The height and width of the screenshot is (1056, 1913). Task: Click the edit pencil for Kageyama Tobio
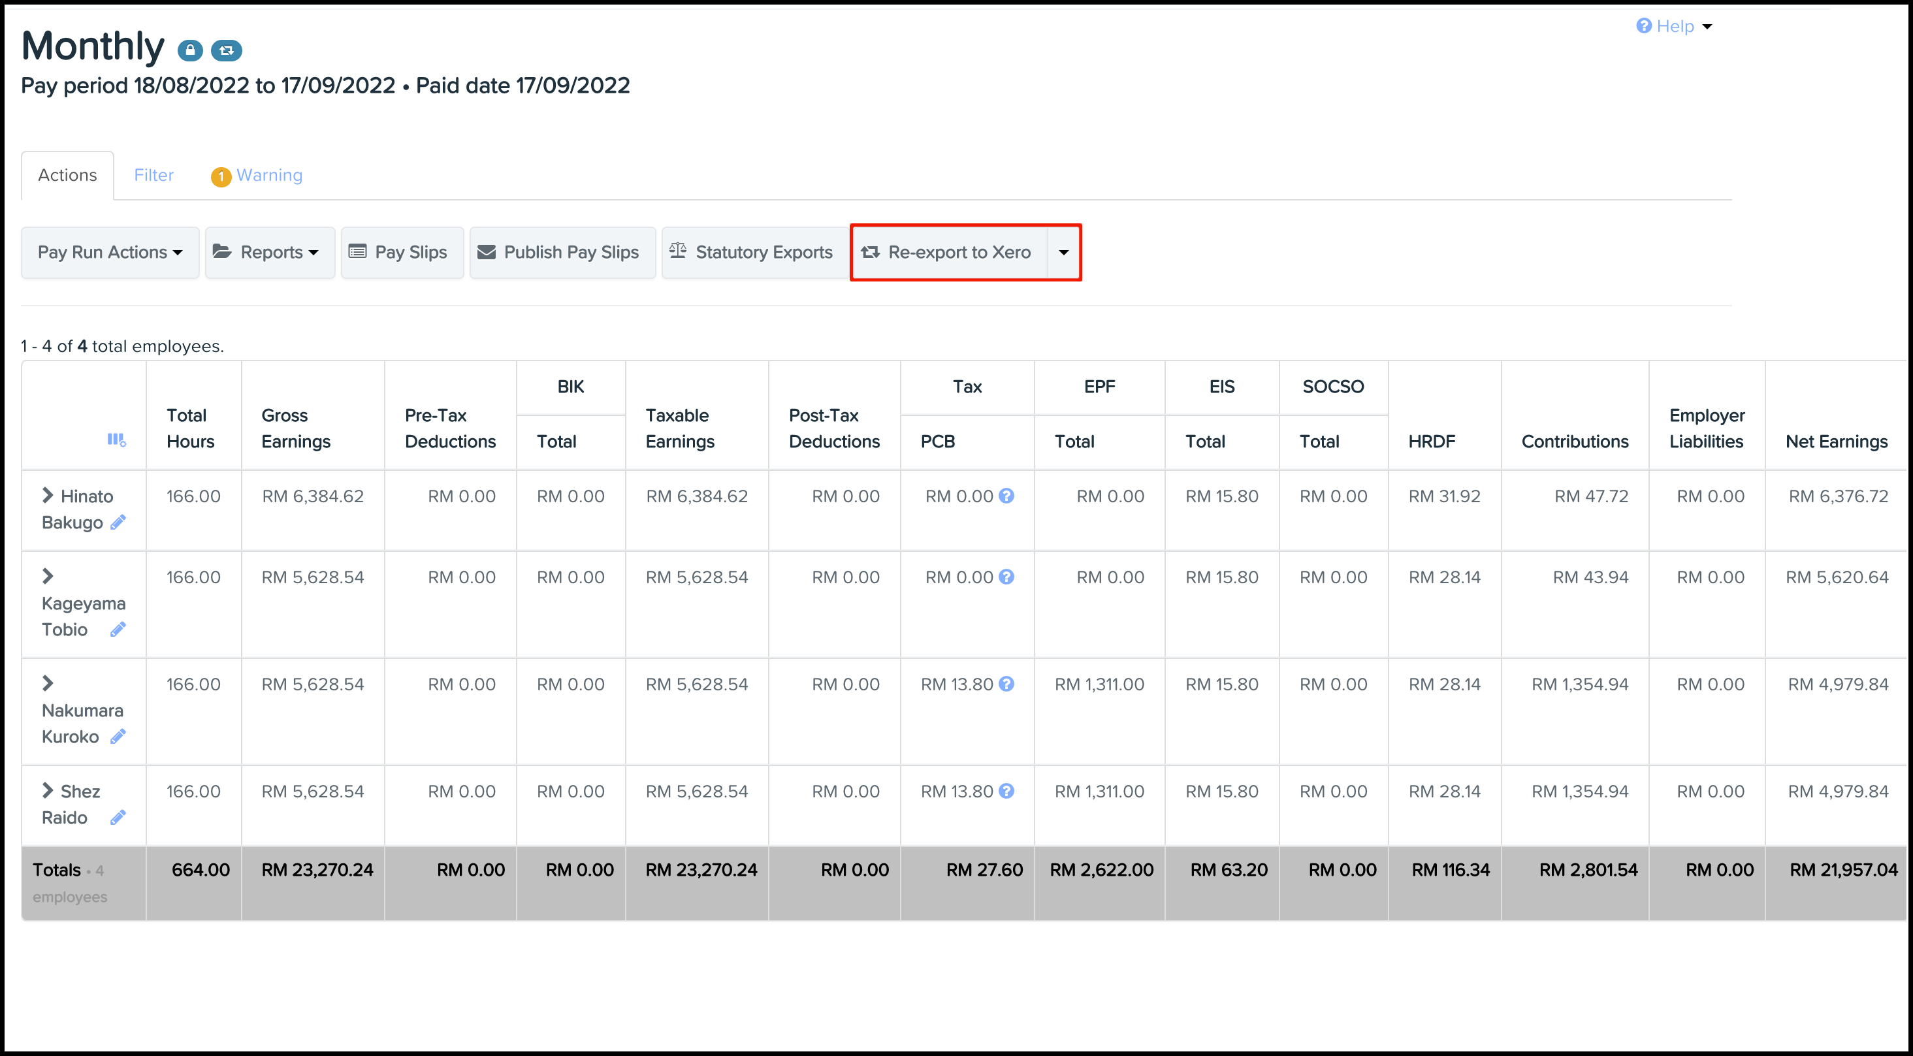[x=118, y=630]
